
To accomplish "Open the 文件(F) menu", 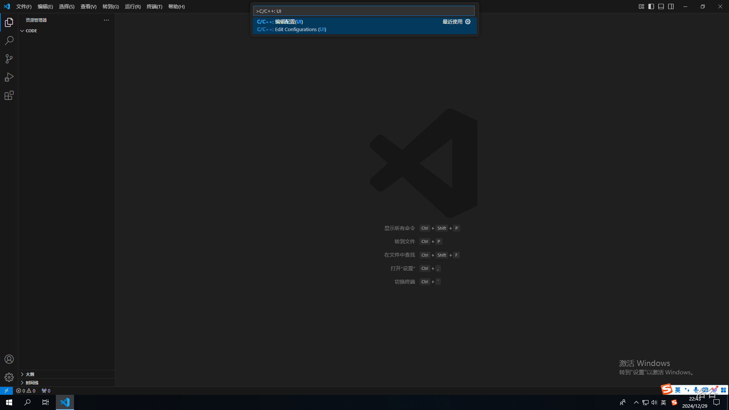I will [24, 6].
